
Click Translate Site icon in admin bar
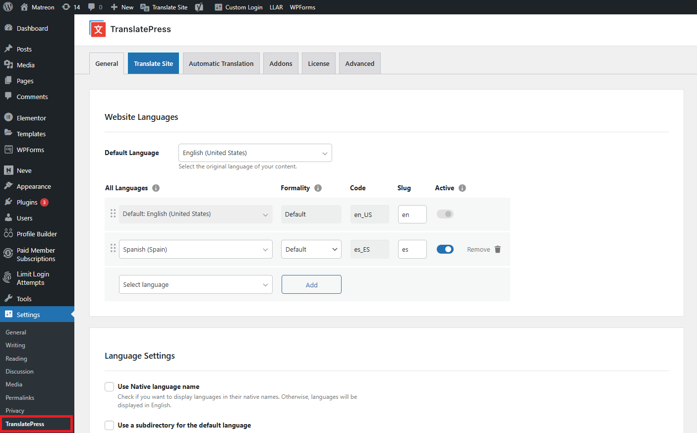tap(145, 7)
